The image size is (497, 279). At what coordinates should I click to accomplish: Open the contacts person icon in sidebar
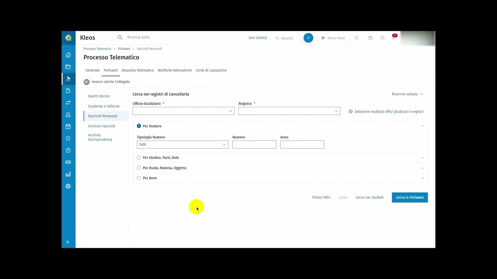coord(68,115)
